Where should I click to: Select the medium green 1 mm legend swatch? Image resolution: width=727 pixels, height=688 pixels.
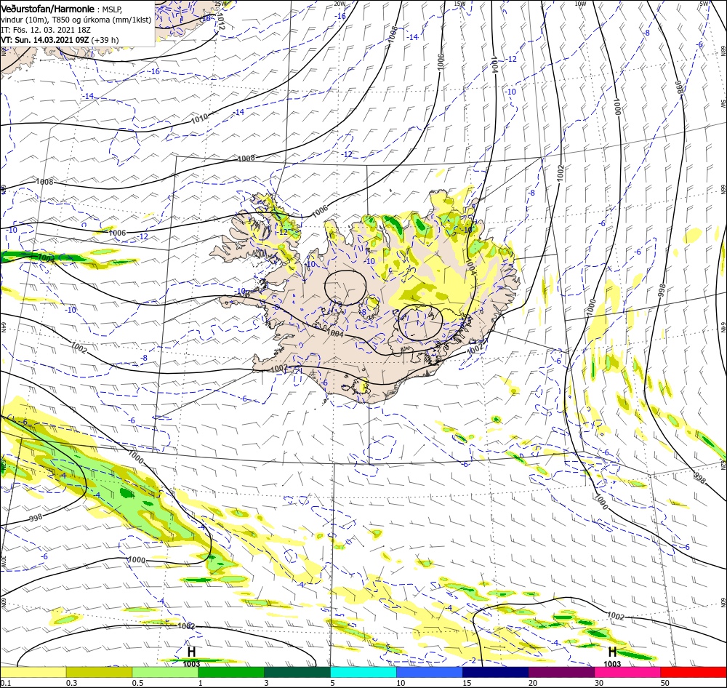[x=231, y=672]
